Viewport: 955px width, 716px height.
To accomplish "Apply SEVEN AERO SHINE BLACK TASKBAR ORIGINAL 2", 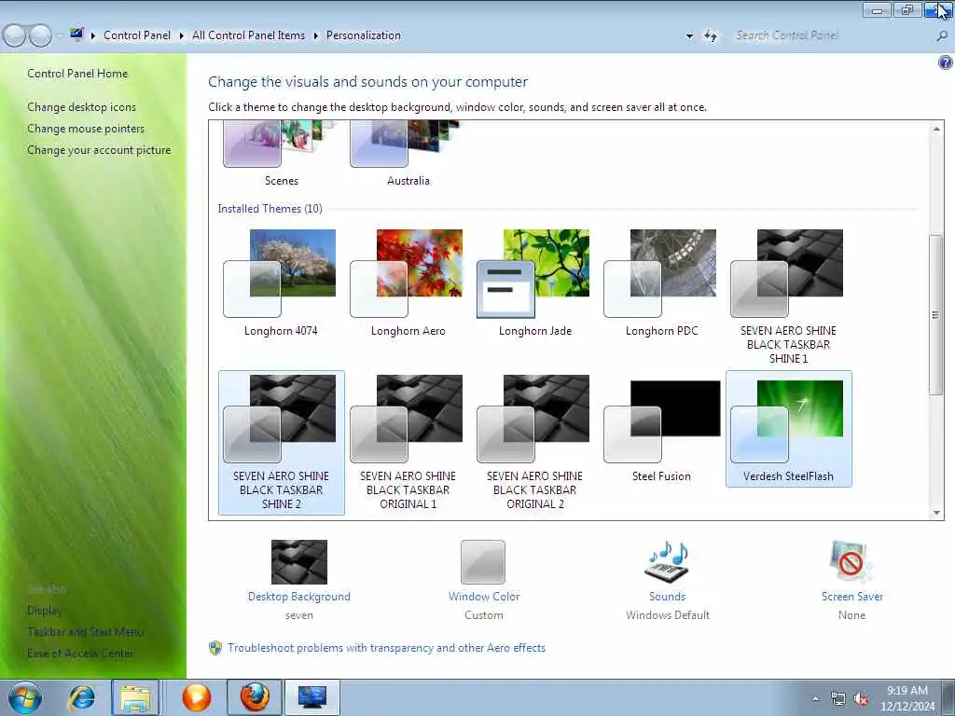I will (534, 443).
